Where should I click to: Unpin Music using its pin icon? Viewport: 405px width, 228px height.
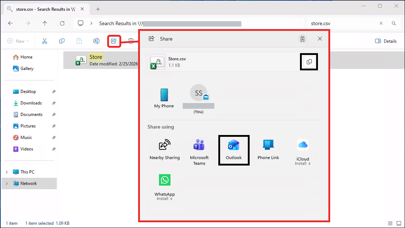pos(54,138)
